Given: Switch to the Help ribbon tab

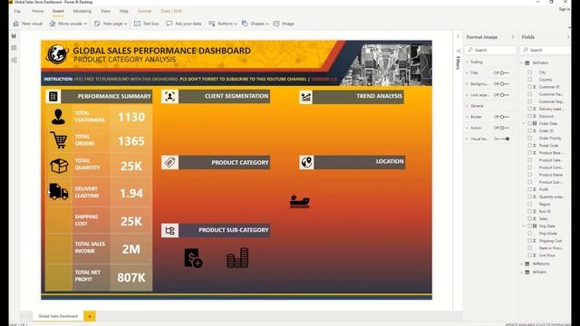Looking at the screenshot, I should click(124, 11).
